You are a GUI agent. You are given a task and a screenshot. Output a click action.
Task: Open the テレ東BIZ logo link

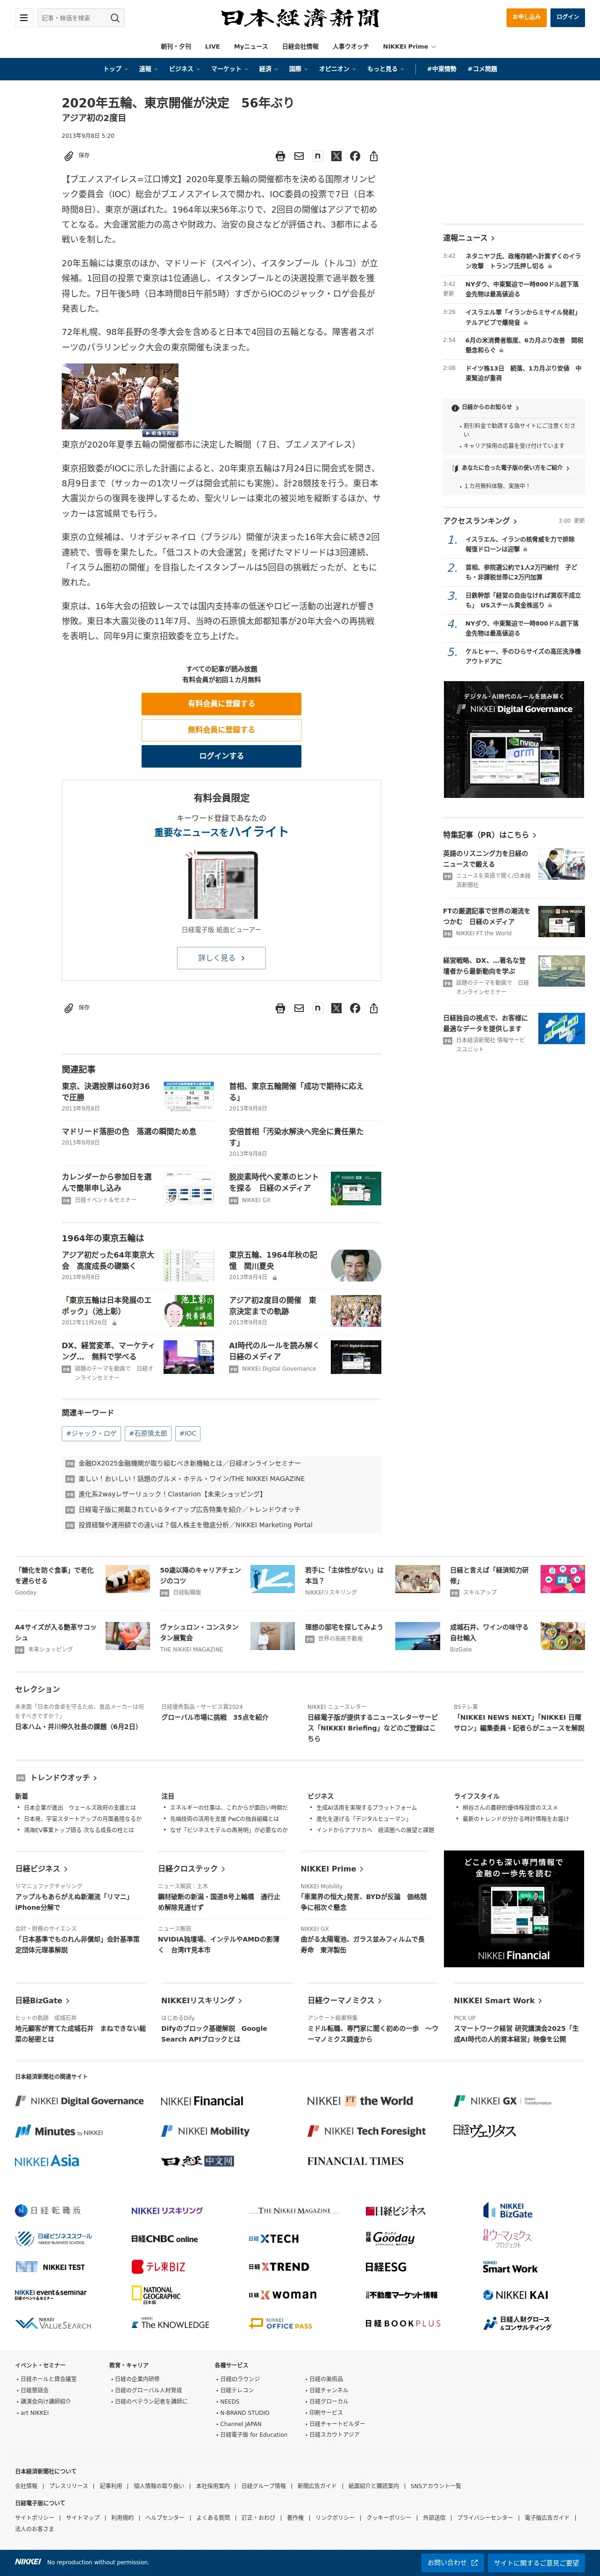pyautogui.click(x=158, y=2267)
